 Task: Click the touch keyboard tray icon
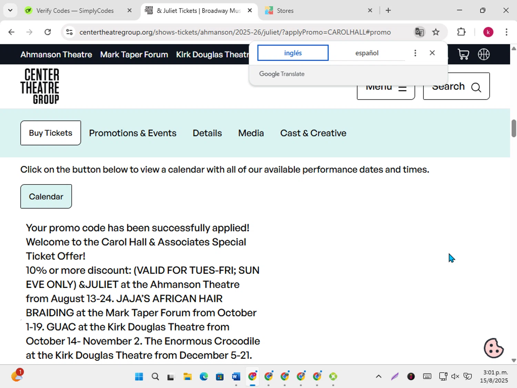[427, 377]
